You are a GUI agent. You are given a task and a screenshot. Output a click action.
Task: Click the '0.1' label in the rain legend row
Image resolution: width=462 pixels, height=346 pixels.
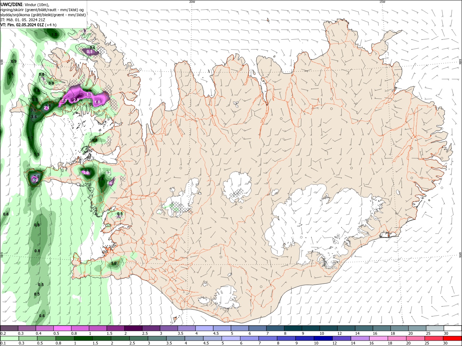click(x=3, y=343)
